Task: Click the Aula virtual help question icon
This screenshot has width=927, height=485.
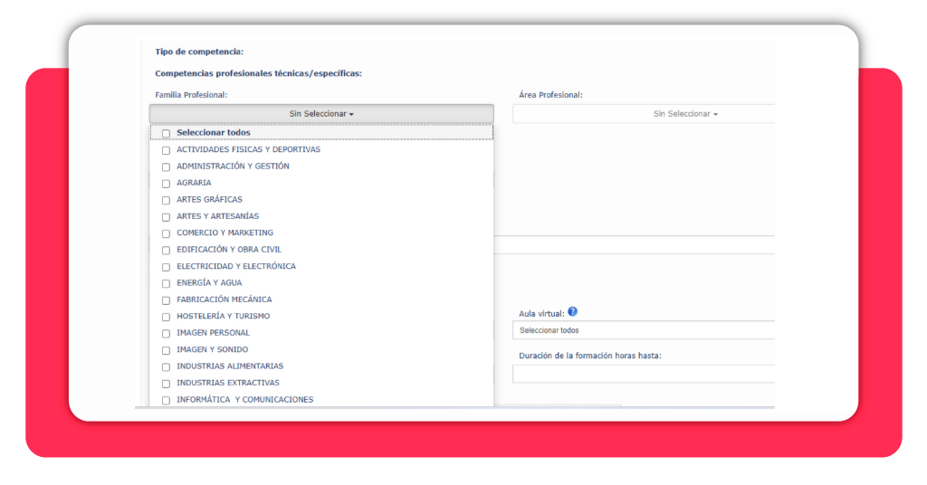Action: 572,312
